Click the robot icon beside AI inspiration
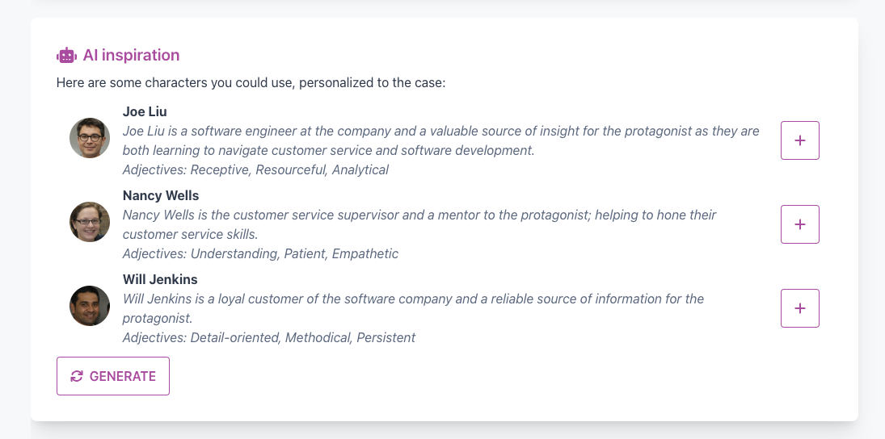Image resolution: width=885 pixels, height=439 pixels. (x=66, y=56)
